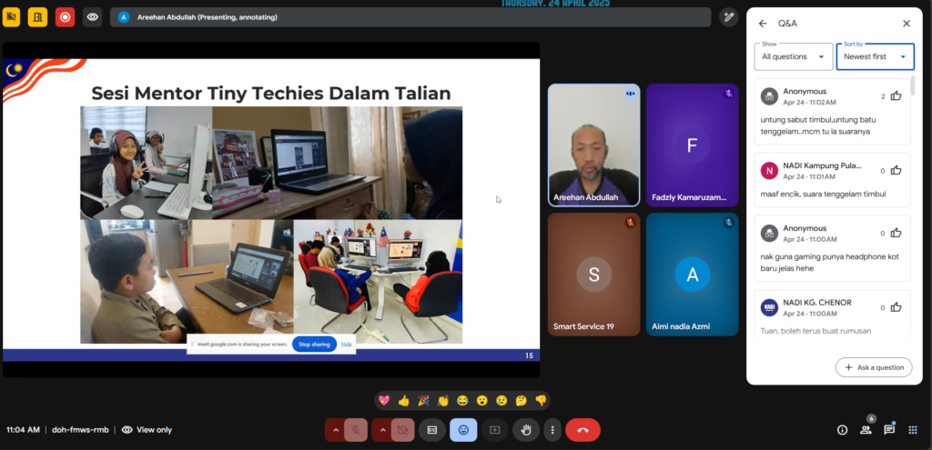Close the Q&A panel
The width and height of the screenshot is (932, 450).
pos(907,24)
